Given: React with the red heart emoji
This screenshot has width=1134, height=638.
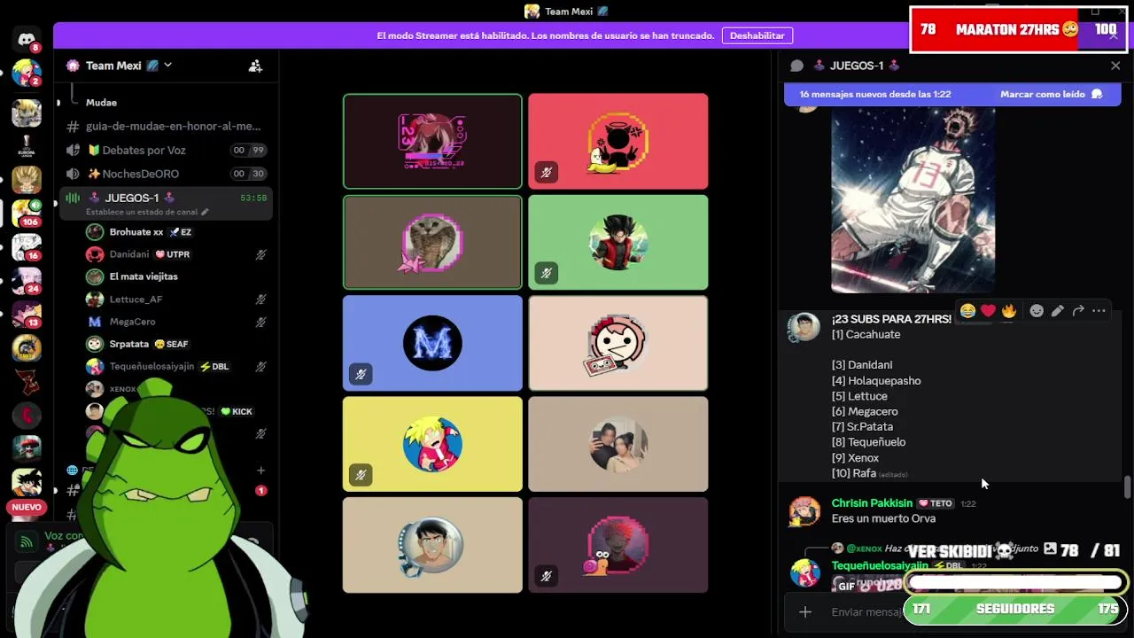Looking at the screenshot, I should pyautogui.click(x=988, y=311).
